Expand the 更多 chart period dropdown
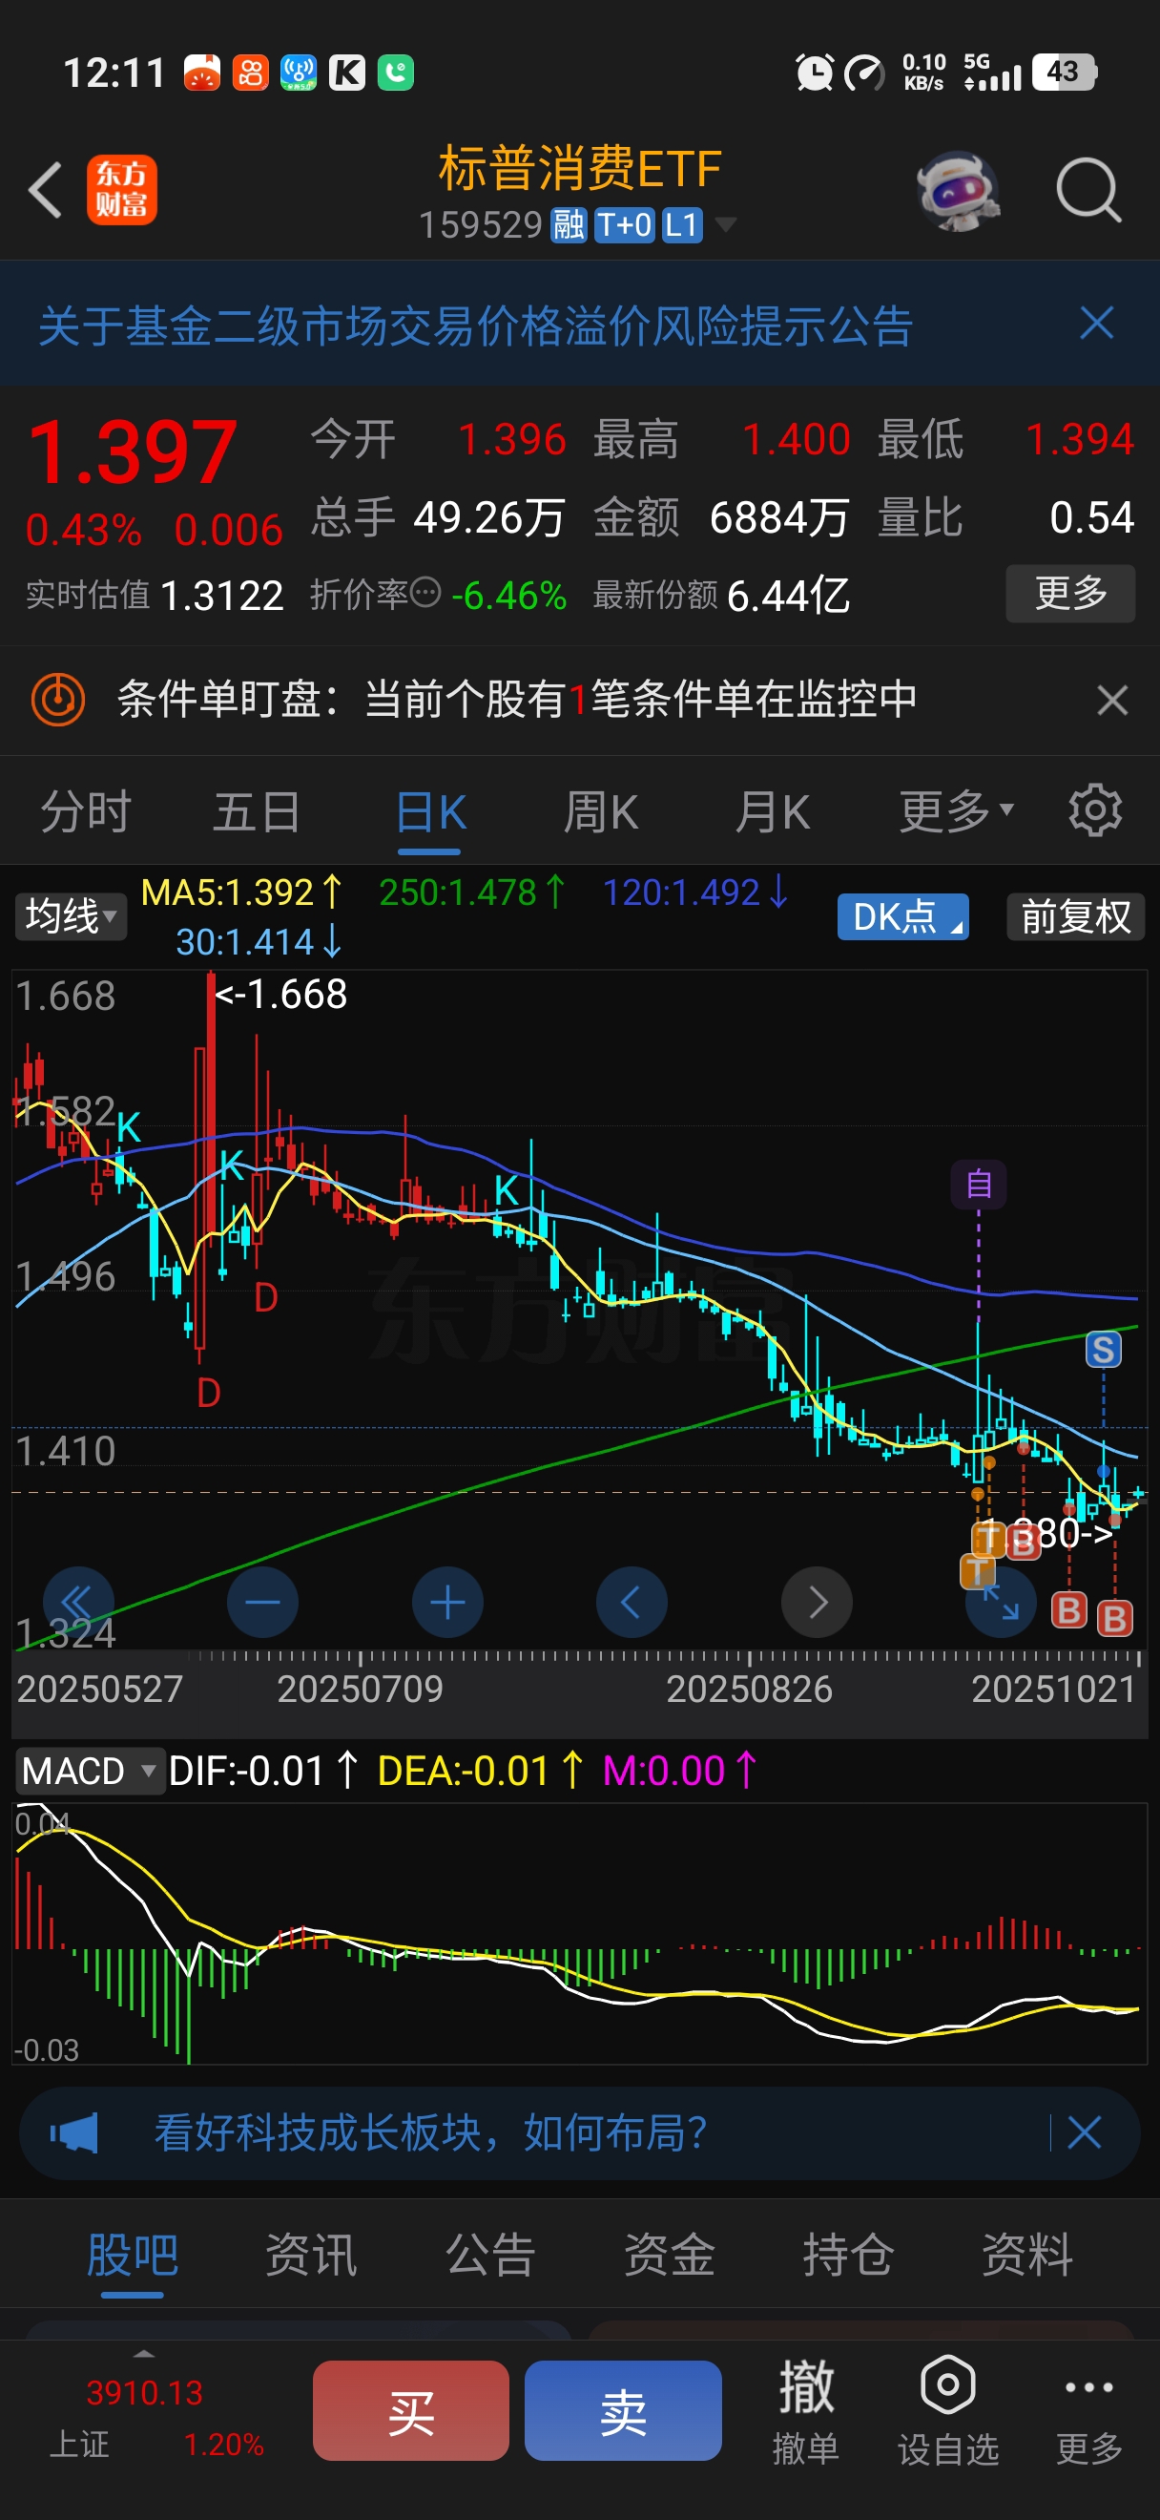This screenshot has height=2520, width=1160. tap(957, 811)
